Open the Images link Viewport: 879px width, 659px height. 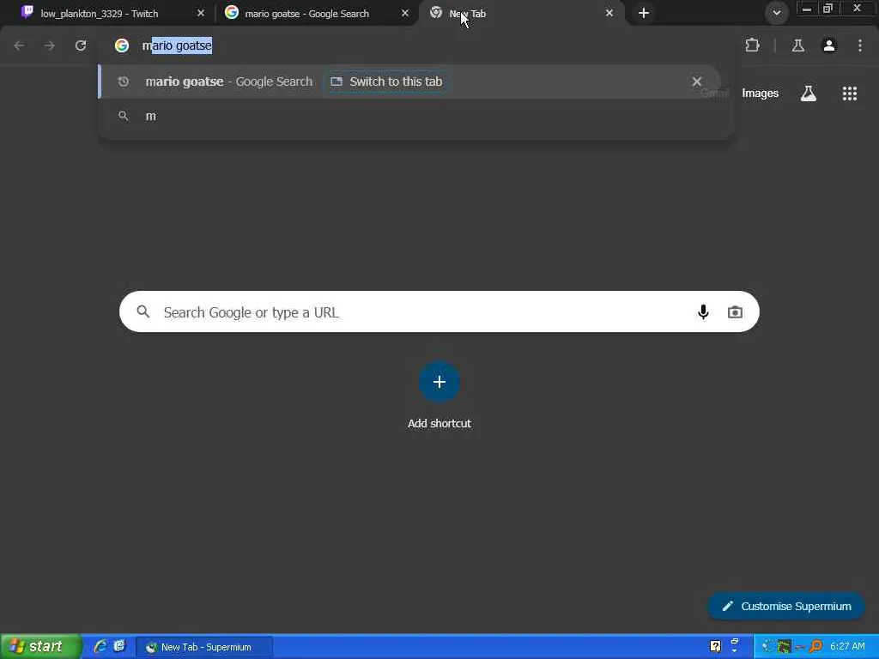point(761,93)
